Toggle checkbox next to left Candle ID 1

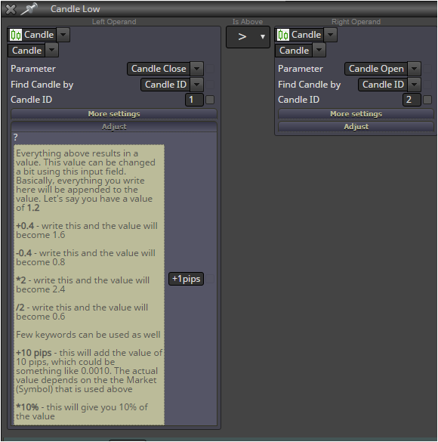pyautogui.click(x=210, y=100)
